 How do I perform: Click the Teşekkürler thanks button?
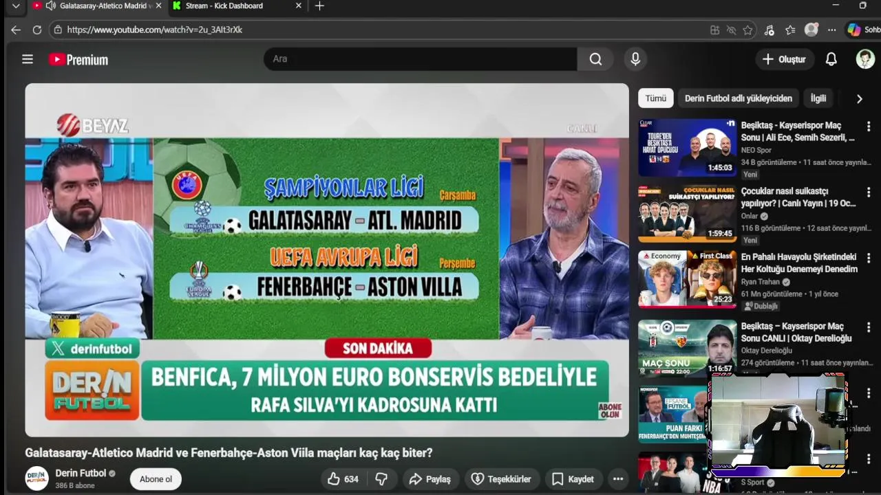pos(502,479)
